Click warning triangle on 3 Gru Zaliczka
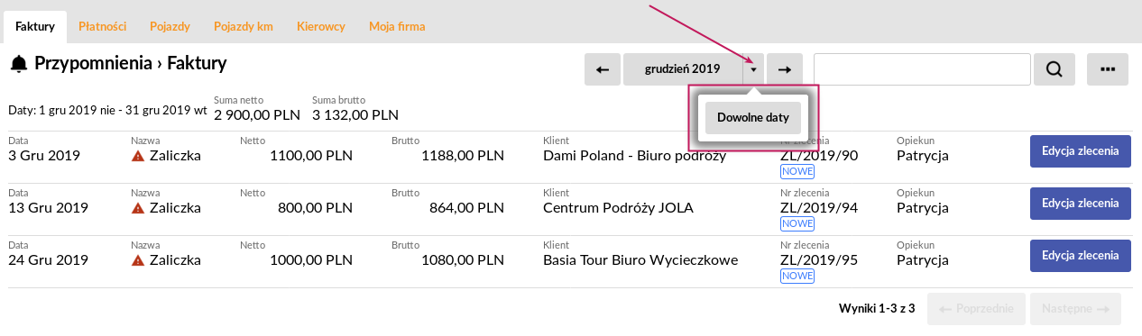The height and width of the screenshot is (336, 1142). [138, 156]
